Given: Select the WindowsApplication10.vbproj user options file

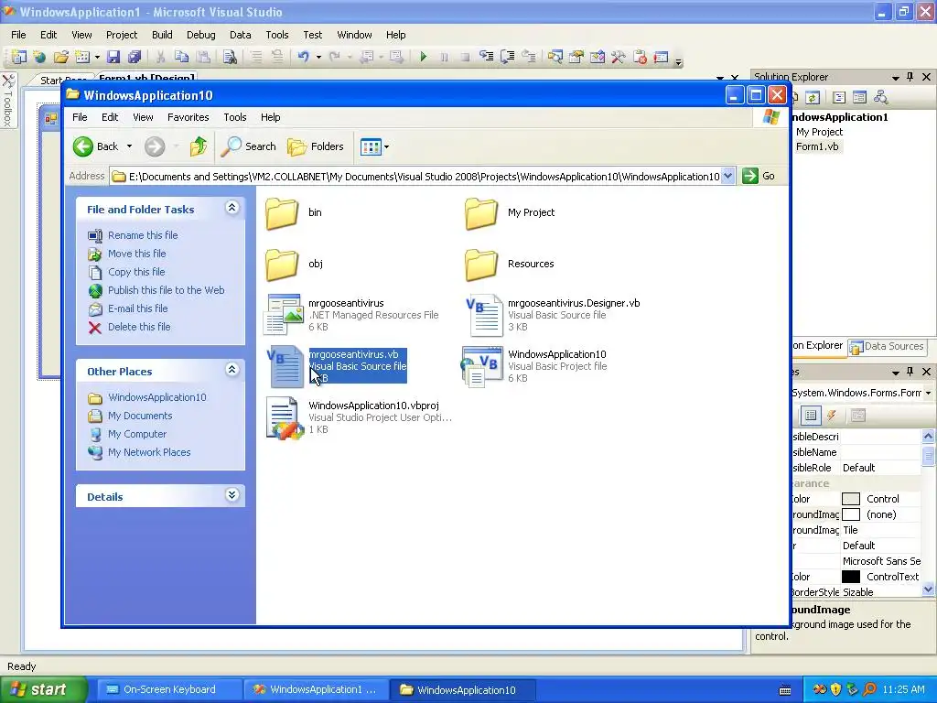Looking at the screenshot, I should [359, 417].
